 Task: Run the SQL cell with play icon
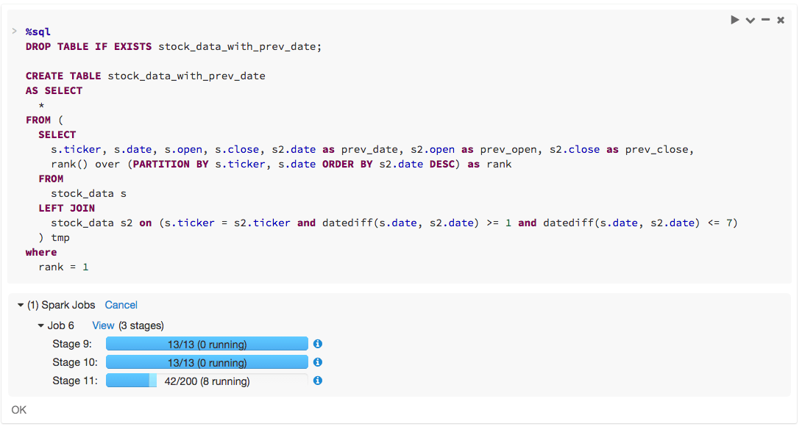[734, 20]
